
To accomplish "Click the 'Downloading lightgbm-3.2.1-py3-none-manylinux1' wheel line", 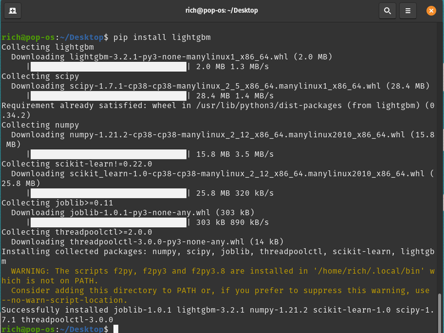I will (172, 57).
